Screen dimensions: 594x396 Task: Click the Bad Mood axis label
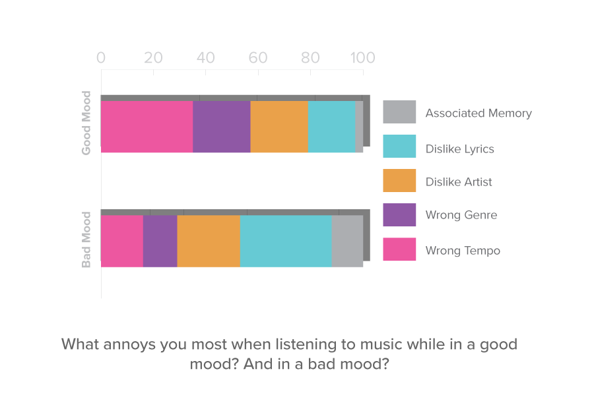[86, 240]
